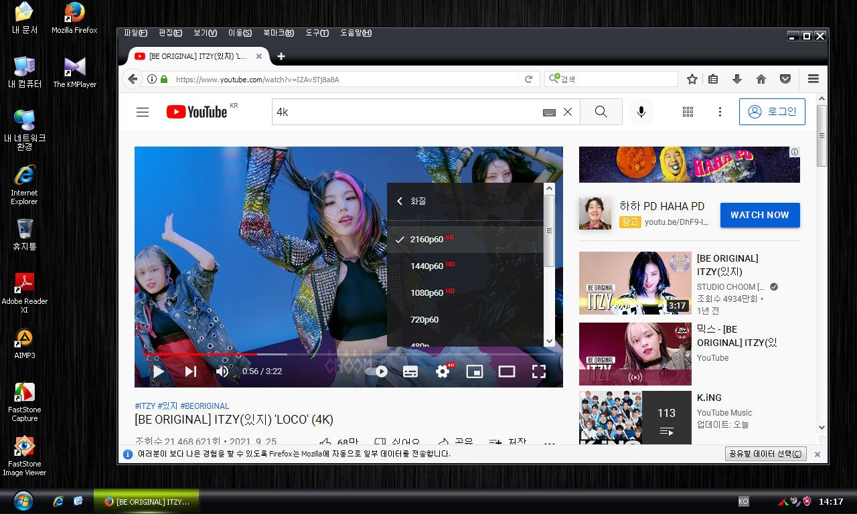This screenshot has width=857, height=514.
Task: Click the KO language indicator in taskbar
Action: (x=744, y=501)
